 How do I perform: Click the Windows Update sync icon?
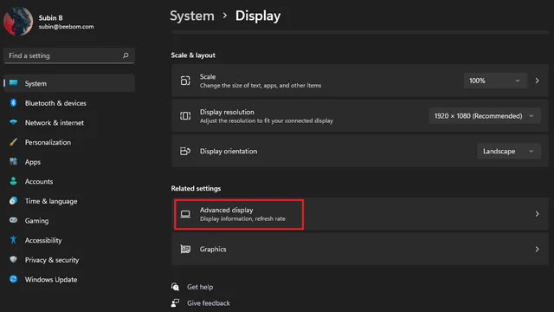14,279
